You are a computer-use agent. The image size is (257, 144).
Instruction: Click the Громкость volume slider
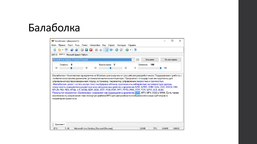[x=161, y=68]
